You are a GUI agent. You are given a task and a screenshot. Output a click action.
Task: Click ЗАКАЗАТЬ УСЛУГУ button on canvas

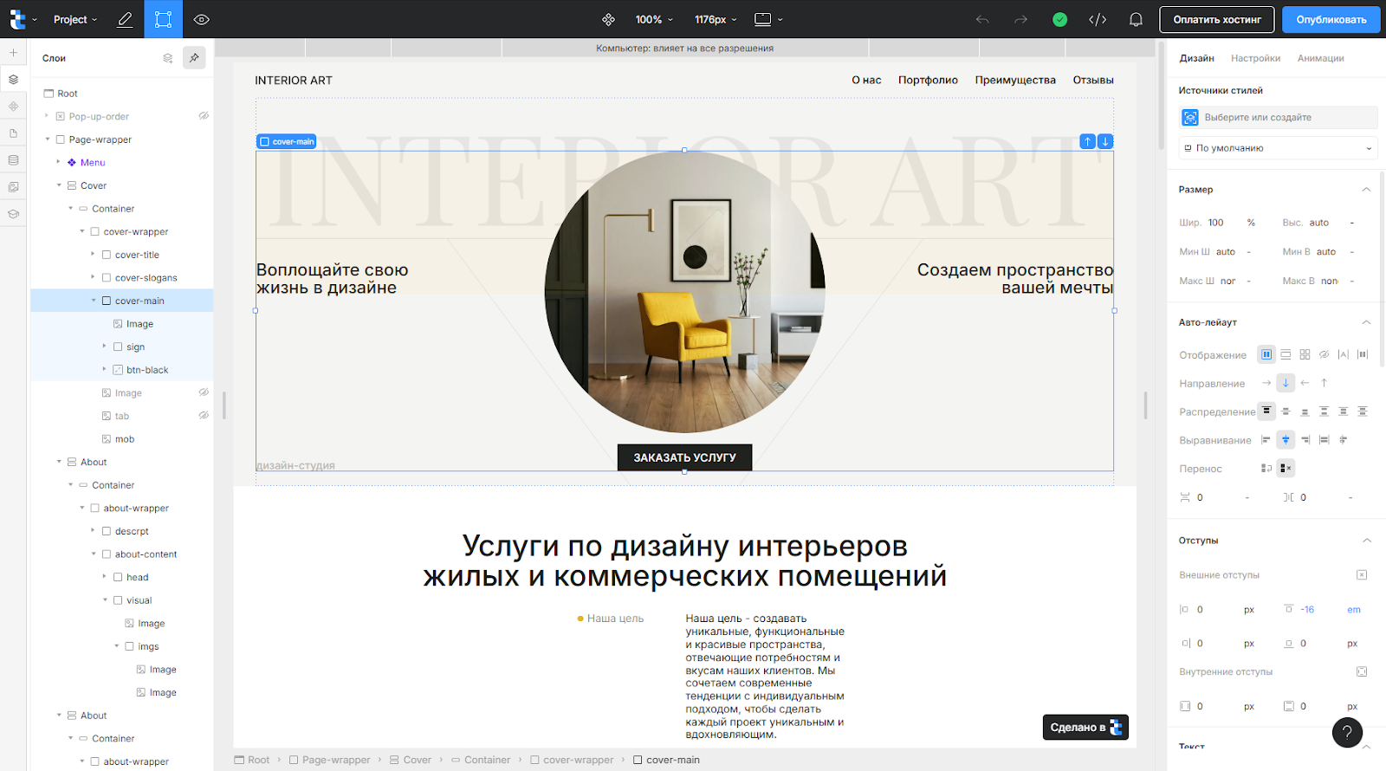(684, 457)
